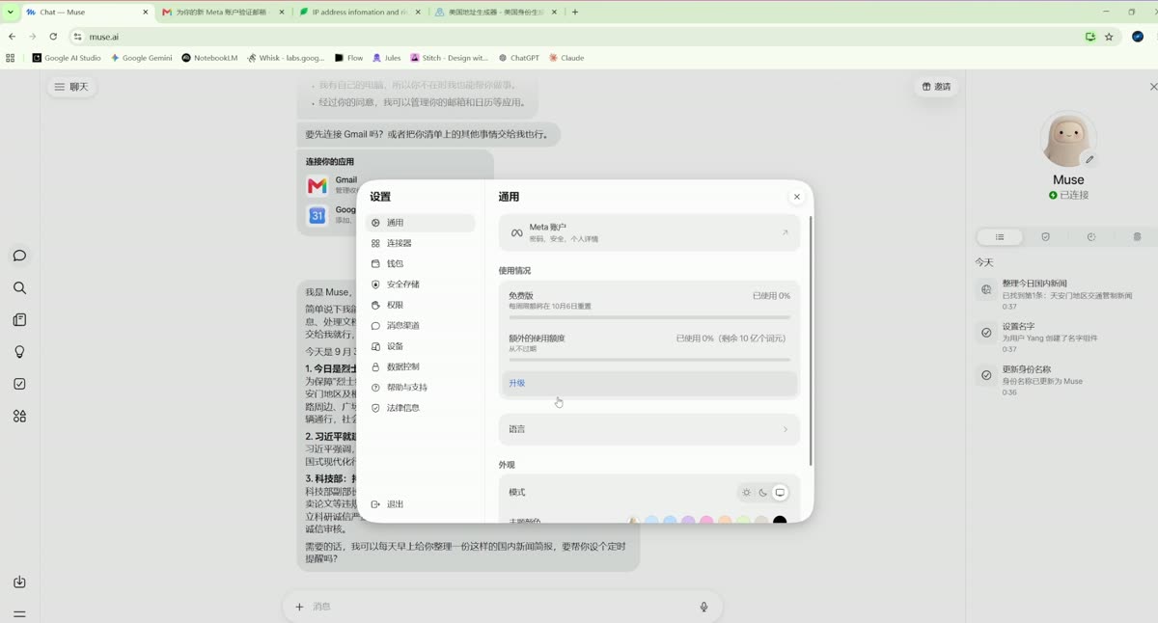Open the Google AI Studio bookmark
Screen dimensions: 1158x623
67,58
